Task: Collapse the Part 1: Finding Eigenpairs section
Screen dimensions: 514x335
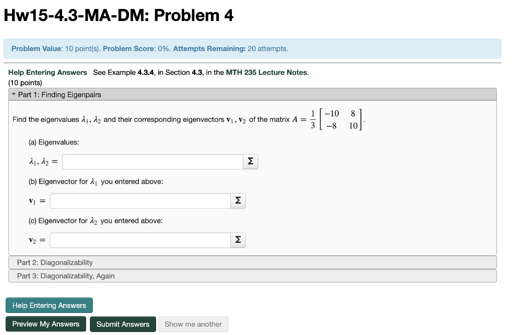Action: [60, 94]
